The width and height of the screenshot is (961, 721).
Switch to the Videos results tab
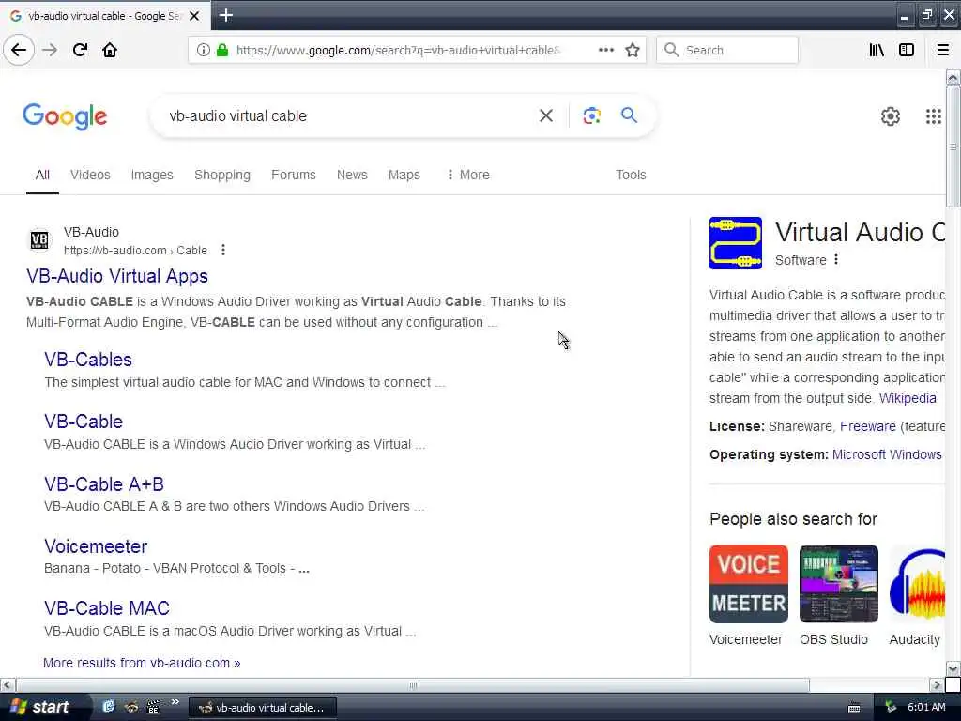tap(90, 175)
